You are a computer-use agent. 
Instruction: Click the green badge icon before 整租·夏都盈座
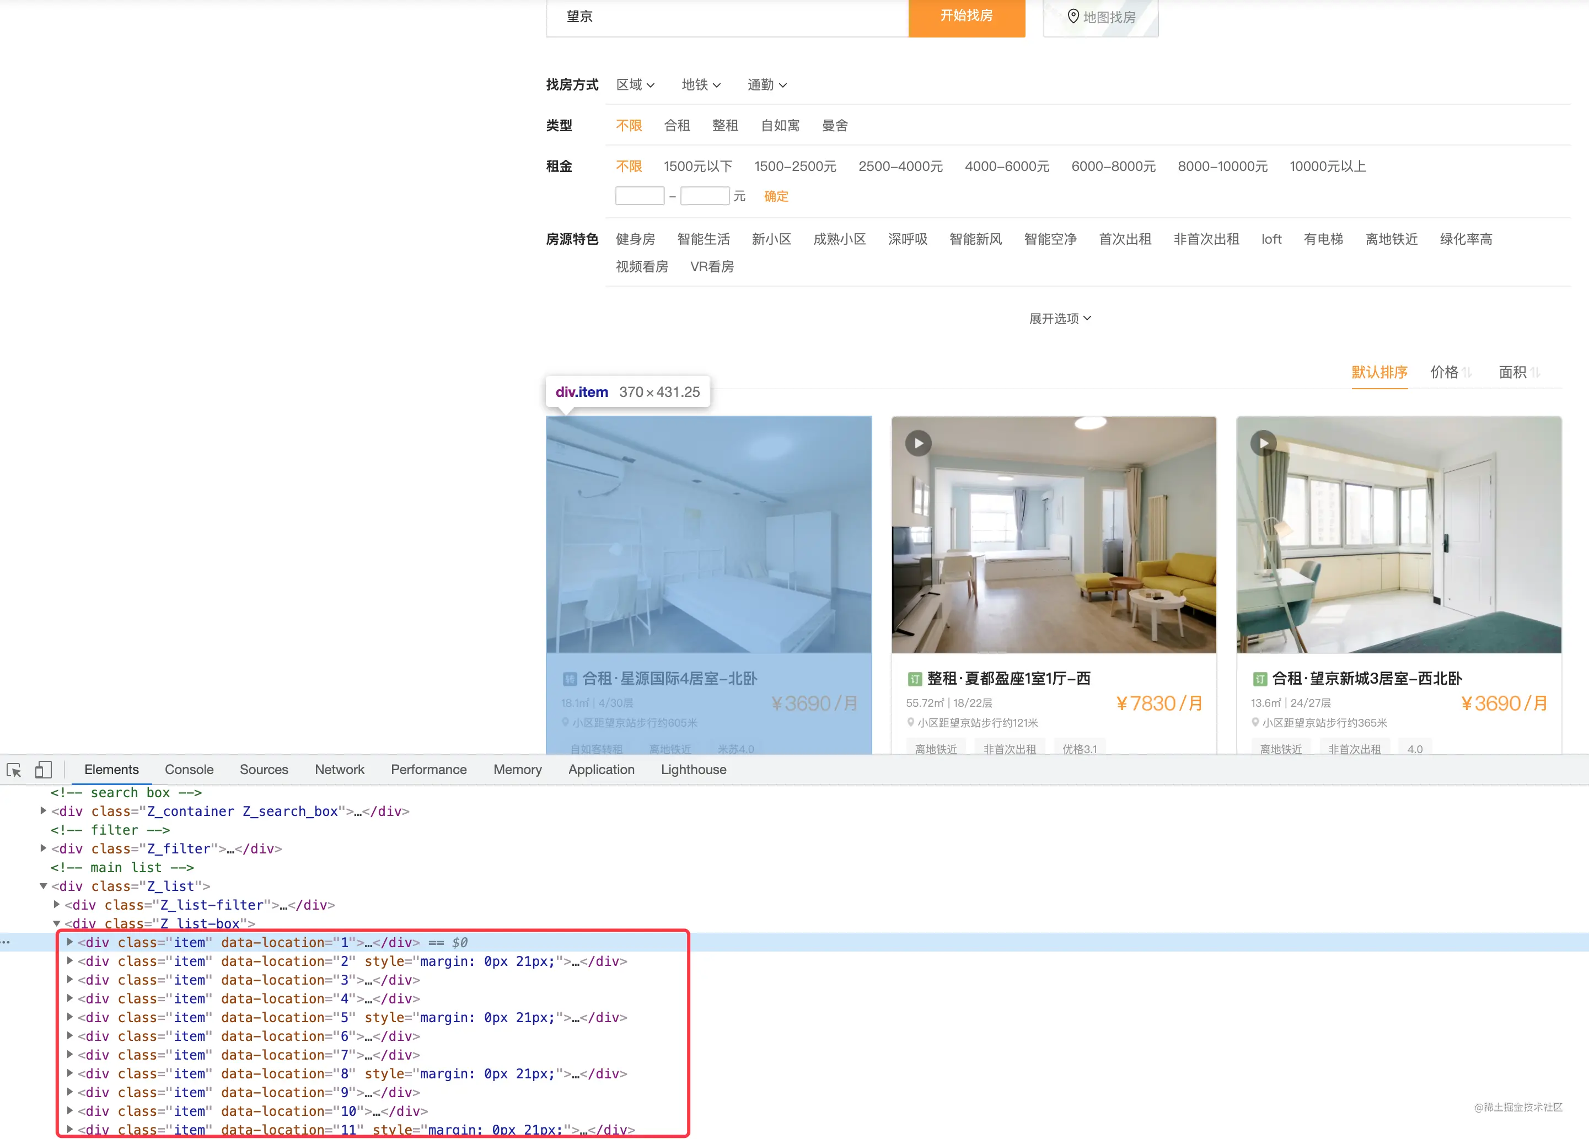[x=914, y=679]
